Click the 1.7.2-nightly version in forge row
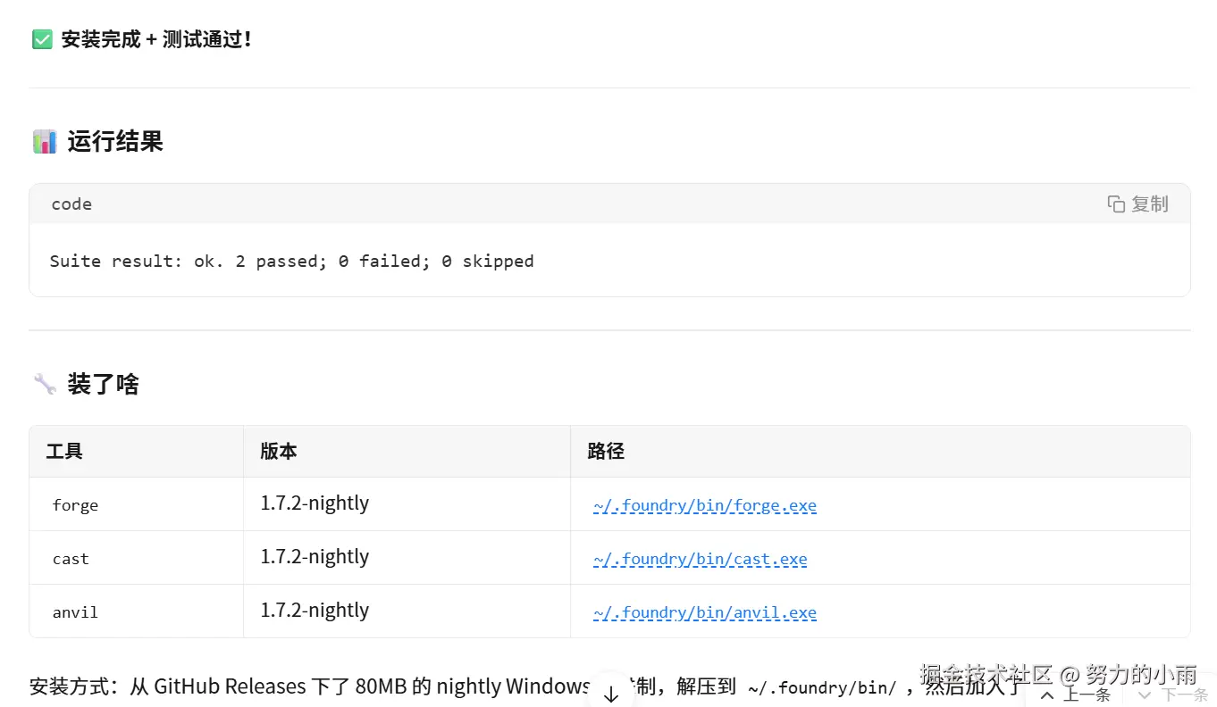This screenshot has width=1217, height=707. point(315,503)
